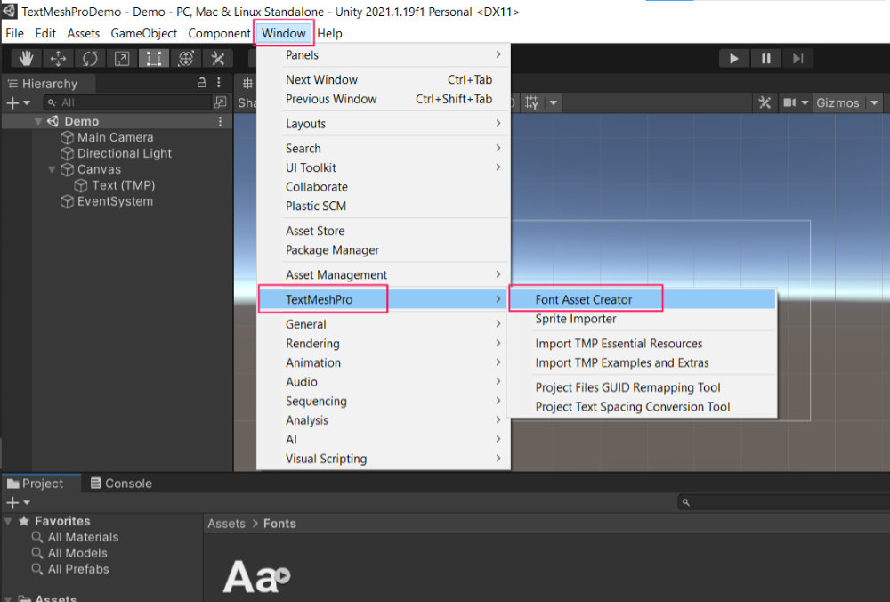Click the Project create plus dropdown

click(18, 502)
